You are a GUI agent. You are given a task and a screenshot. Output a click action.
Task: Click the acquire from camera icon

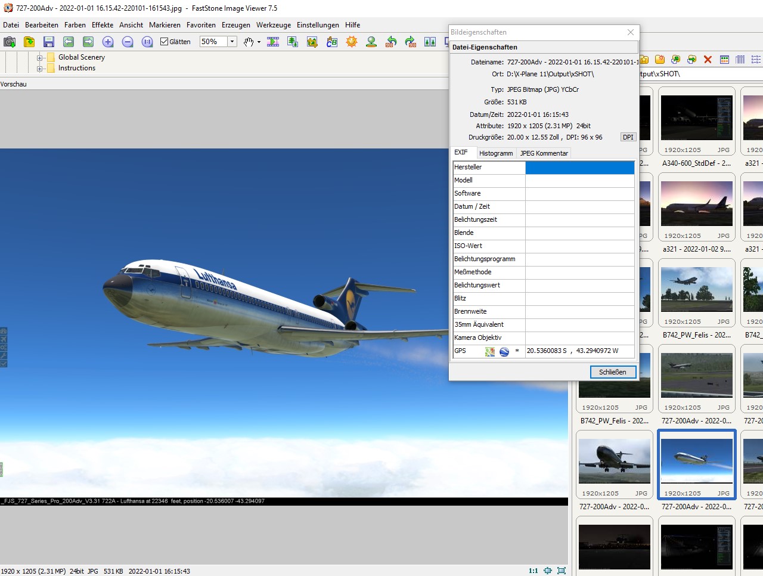[10, 42]
